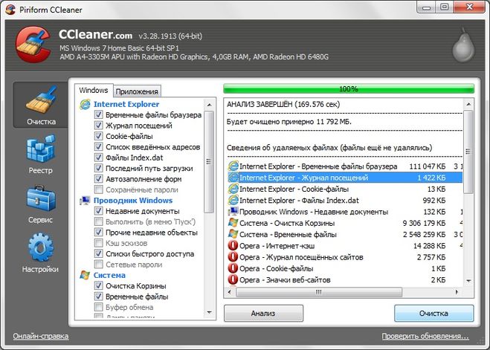Collapse the Internet Explorer category header
The image size is (490, 350).
pos(127,105)
